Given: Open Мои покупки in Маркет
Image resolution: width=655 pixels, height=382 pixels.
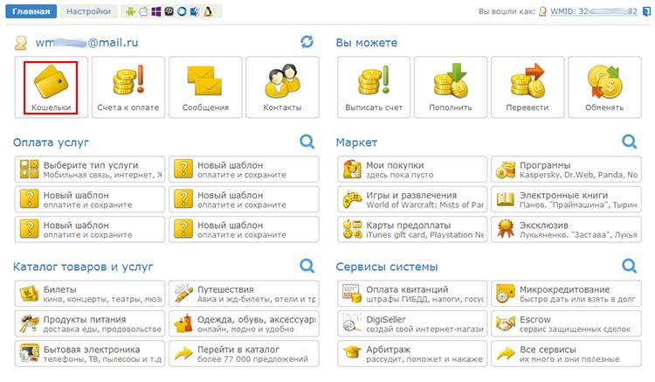Looking at the screenshot, I should [412, 170].
